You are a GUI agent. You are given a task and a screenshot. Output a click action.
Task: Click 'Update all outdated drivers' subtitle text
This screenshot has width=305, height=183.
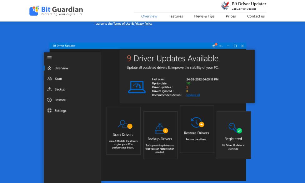(172, 68)
